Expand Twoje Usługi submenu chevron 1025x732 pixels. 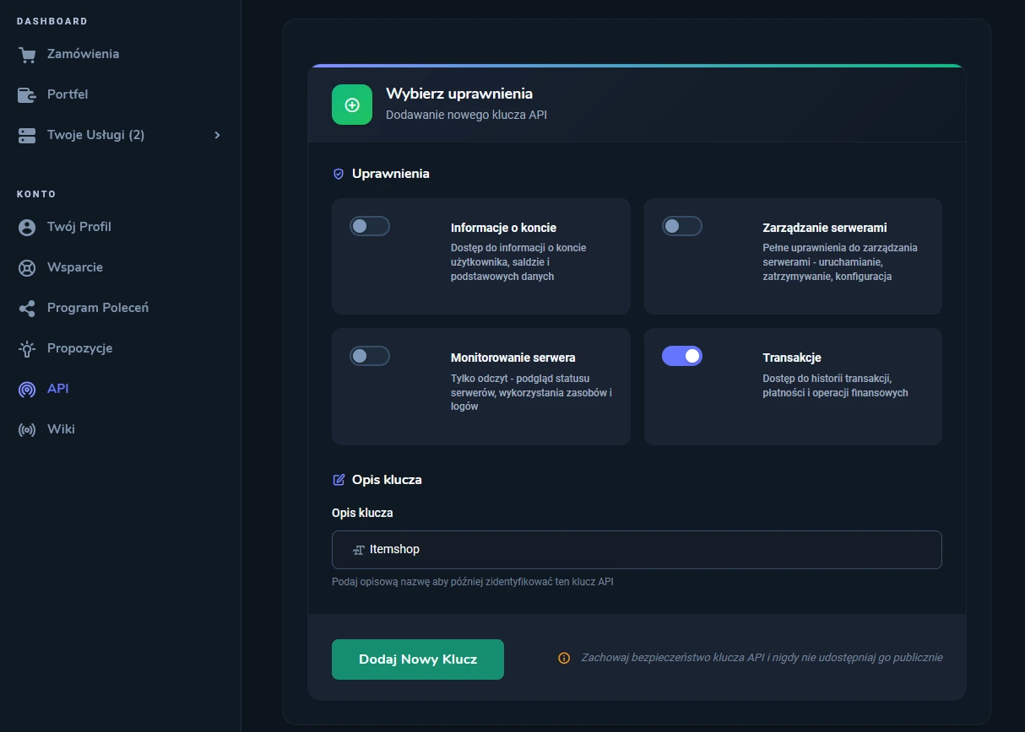[217, 135]
